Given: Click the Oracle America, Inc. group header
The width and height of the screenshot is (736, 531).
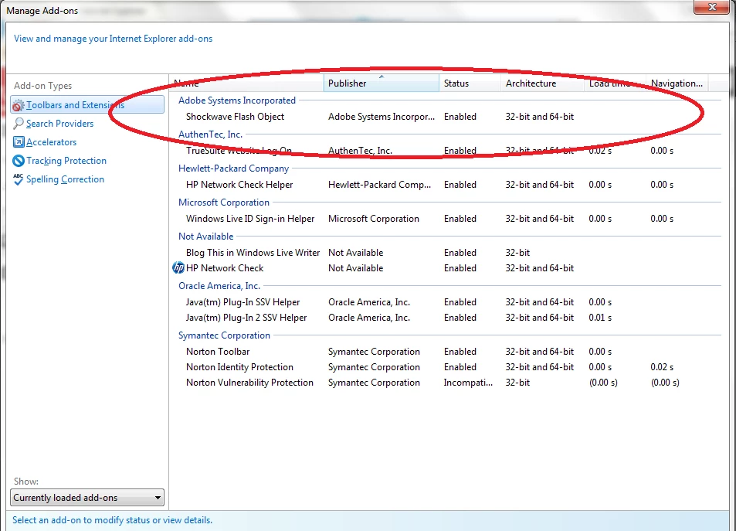Looking at the screenshot, I should (219, 286).
